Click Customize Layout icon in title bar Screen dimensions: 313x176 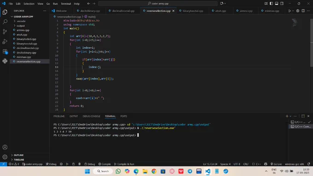[266, 3]
